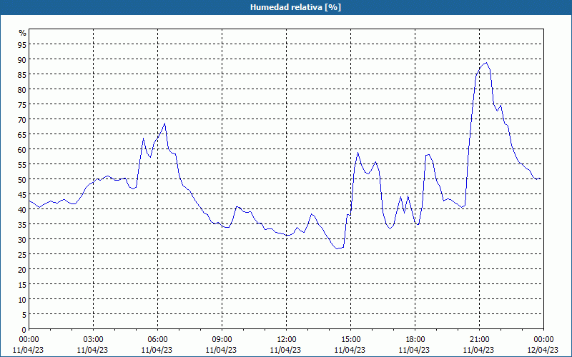Pick the 21:00 time label
Image resolution: width=572 pixels, height=357 pixels.
[x=479, y=340]
